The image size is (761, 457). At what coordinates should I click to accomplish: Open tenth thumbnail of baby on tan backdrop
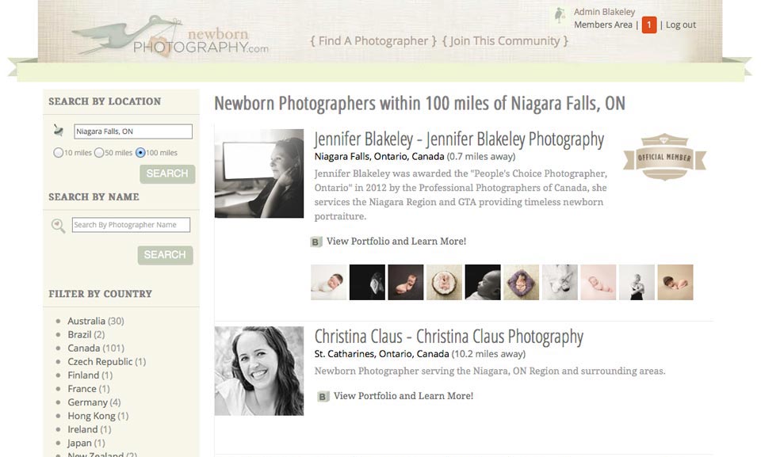[675, 282]
